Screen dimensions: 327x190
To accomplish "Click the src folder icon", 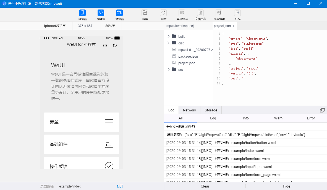I will coord(174,69).
